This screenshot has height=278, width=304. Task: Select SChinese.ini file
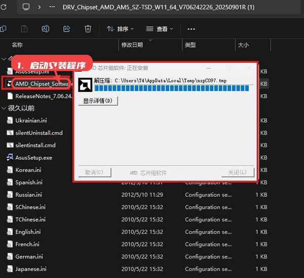(30, 207)
